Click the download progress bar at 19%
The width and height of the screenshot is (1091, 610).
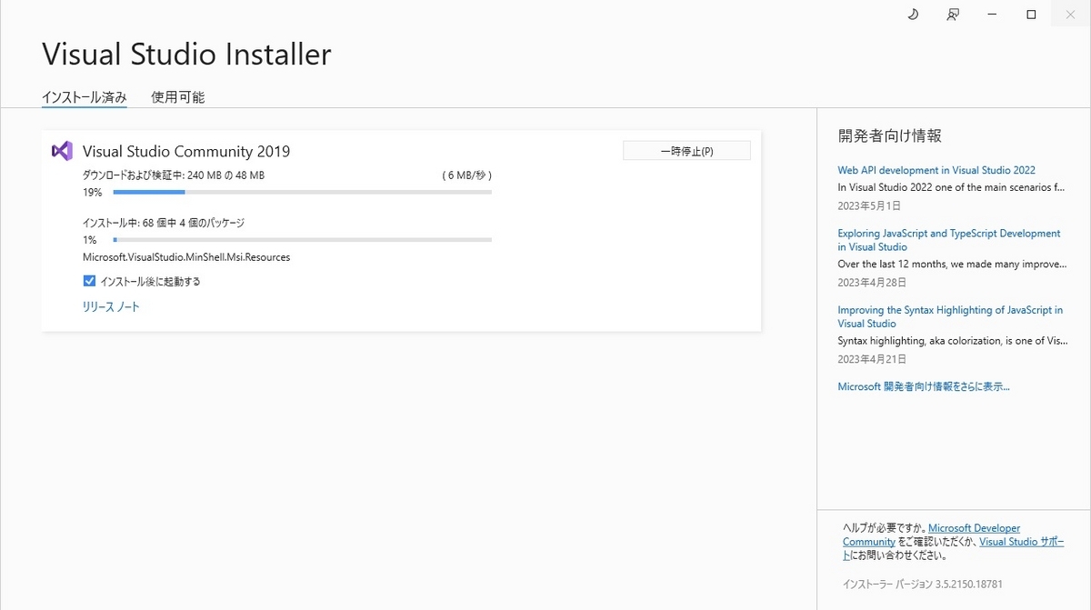tap(302, 192)
